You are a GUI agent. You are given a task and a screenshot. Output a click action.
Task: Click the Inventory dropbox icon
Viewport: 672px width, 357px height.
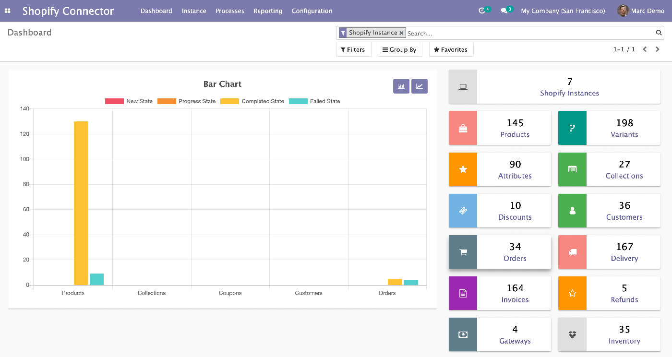point(572,334)
